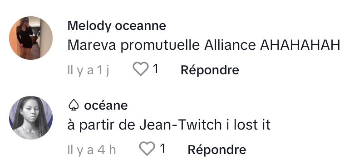This screenshot has height=164, width=364.
Task: Reply to Melody oceanne's comment via Répondre
Action: pyautogui.click(x=210, y=70)
